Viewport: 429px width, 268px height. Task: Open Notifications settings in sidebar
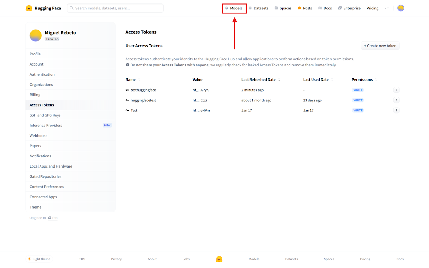[x=70, y=156]
